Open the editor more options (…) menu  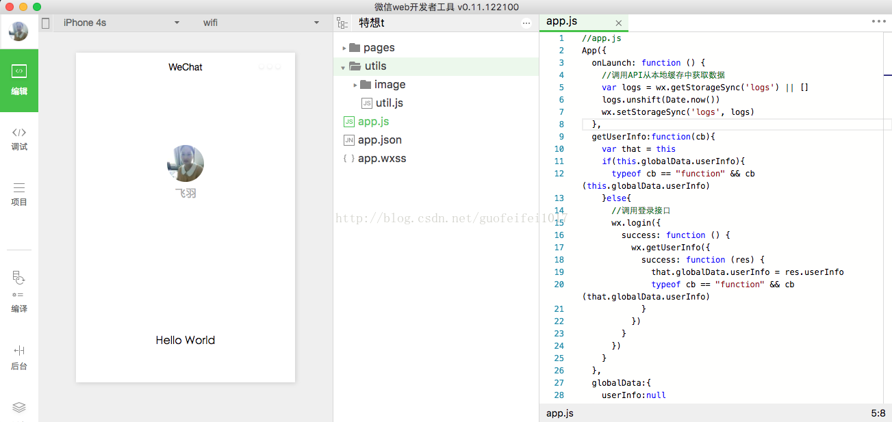tap(878, 21)
